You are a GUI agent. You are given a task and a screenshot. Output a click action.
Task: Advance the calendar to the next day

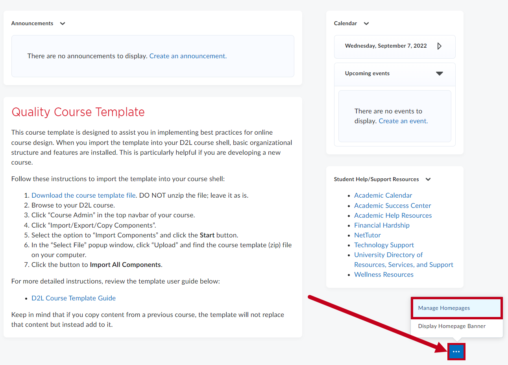click(x=440, y=46)
